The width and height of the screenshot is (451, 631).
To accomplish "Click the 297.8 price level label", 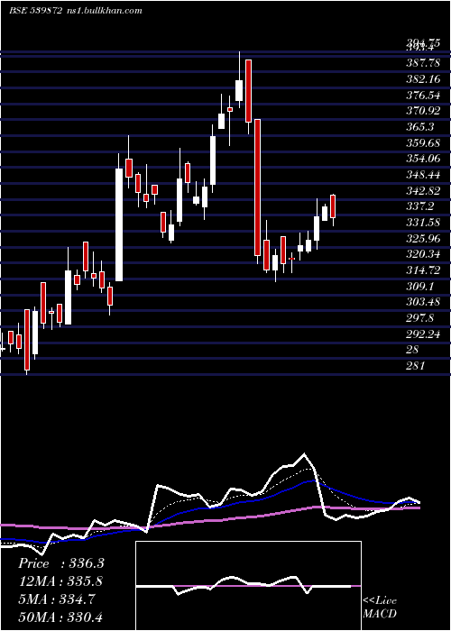I will [420, 318].
